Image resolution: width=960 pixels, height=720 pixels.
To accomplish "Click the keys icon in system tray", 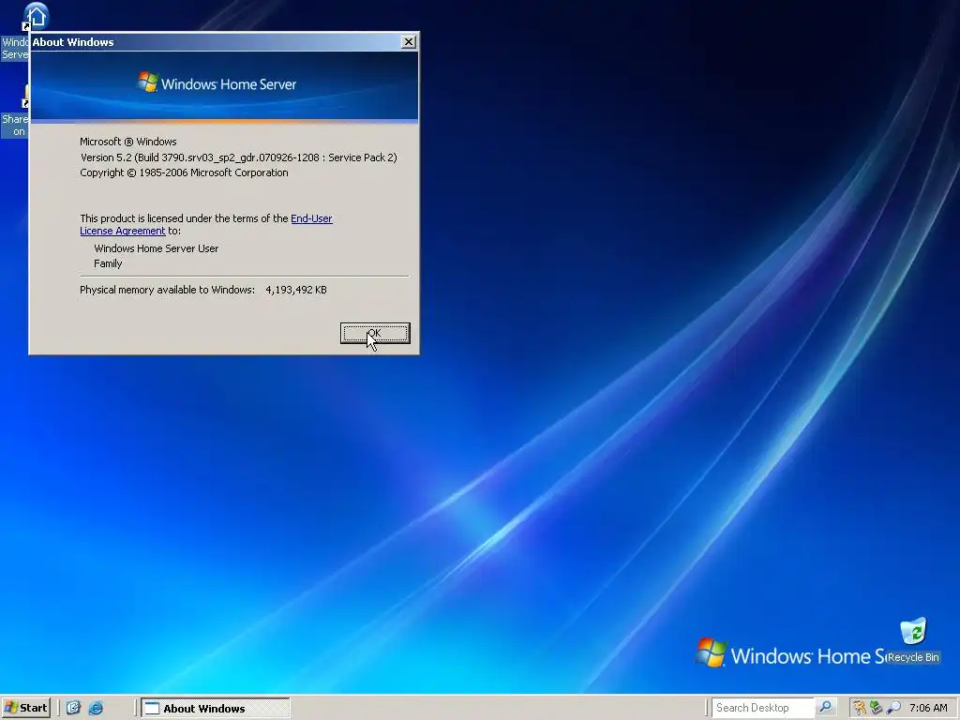I will (x=860, y=708).
